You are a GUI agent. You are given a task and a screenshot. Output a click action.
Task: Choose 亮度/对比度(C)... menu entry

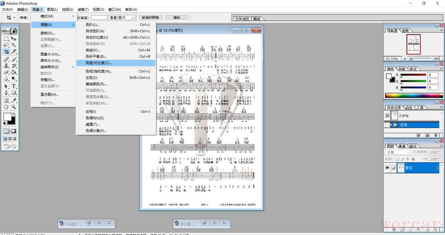pos(99,63)
